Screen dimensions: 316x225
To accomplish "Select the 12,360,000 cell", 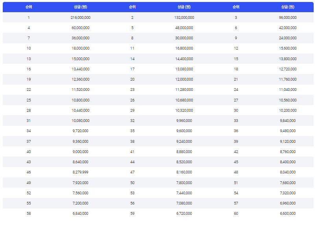I will pyautogui.click(x=80, y=79).
